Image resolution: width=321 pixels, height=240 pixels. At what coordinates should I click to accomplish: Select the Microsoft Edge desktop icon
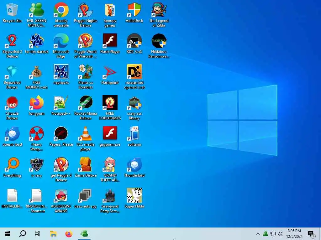coord(61,46)
